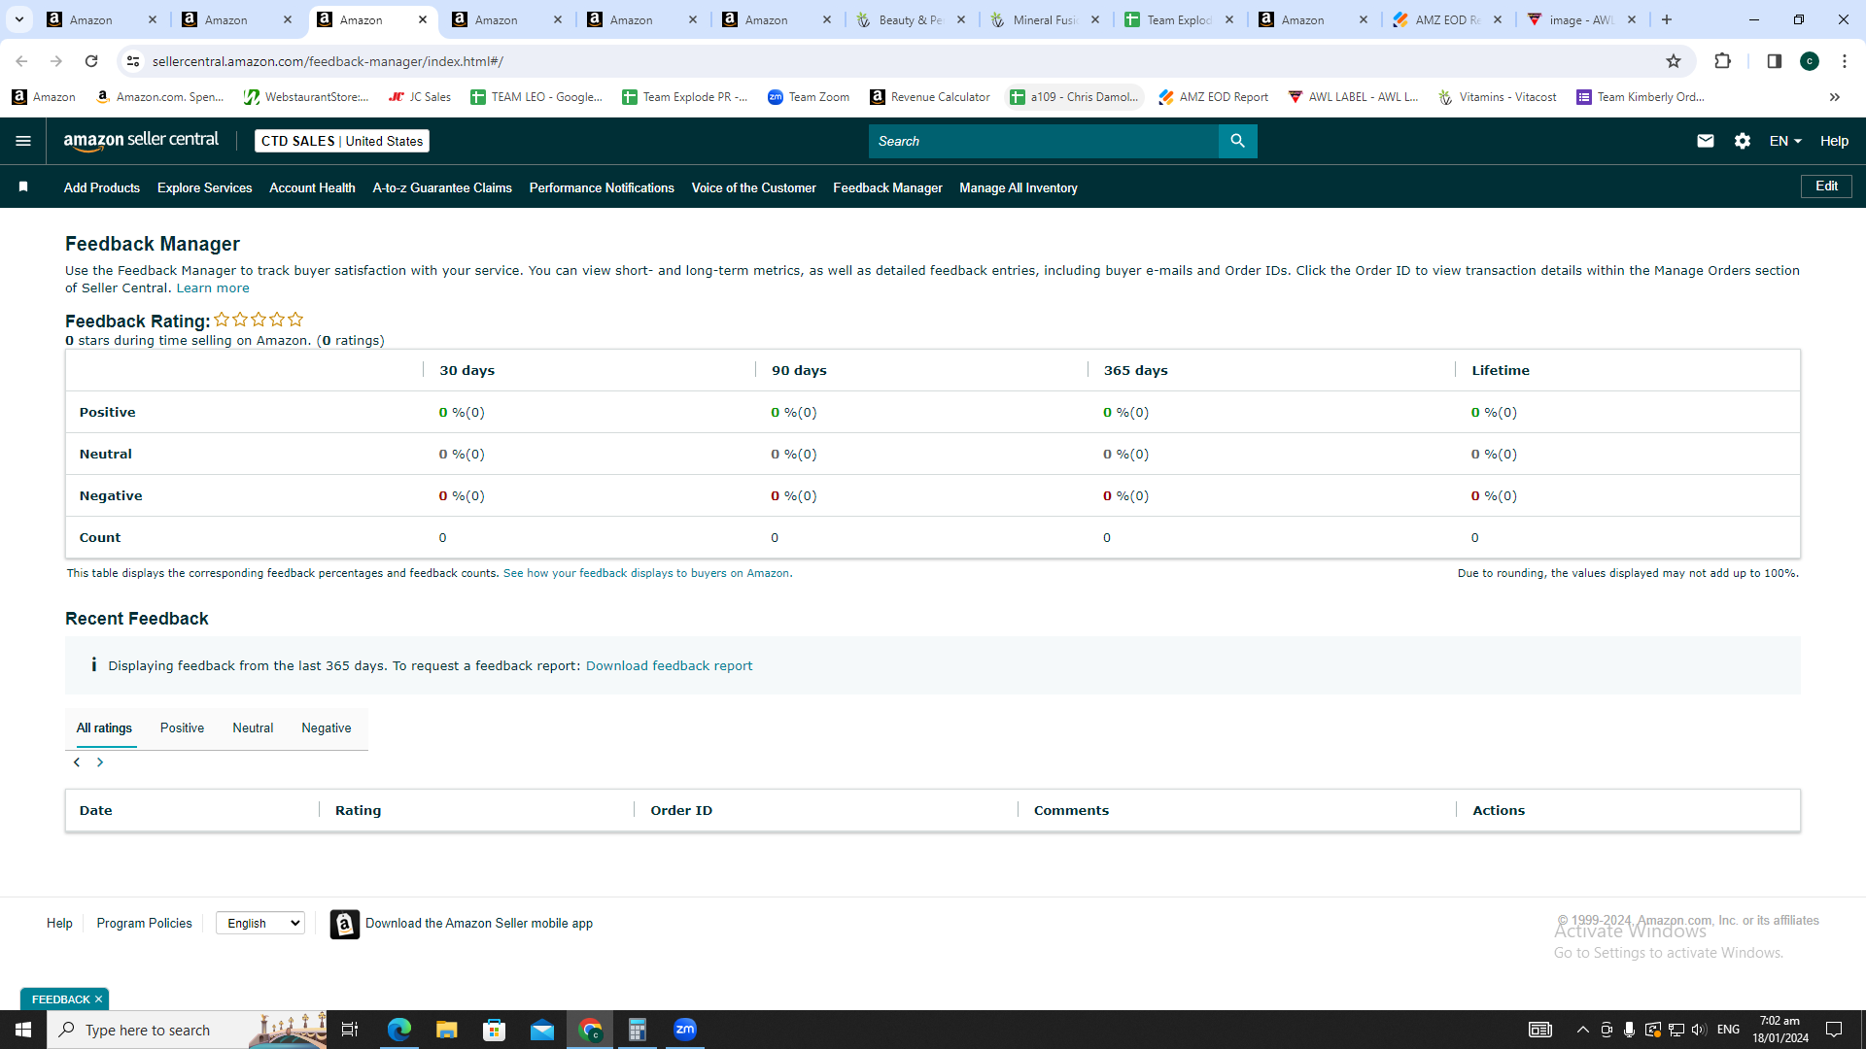Open Revenue Calculator bookmark
This screenshot has height=1049, width=1866.
point(930,97)
